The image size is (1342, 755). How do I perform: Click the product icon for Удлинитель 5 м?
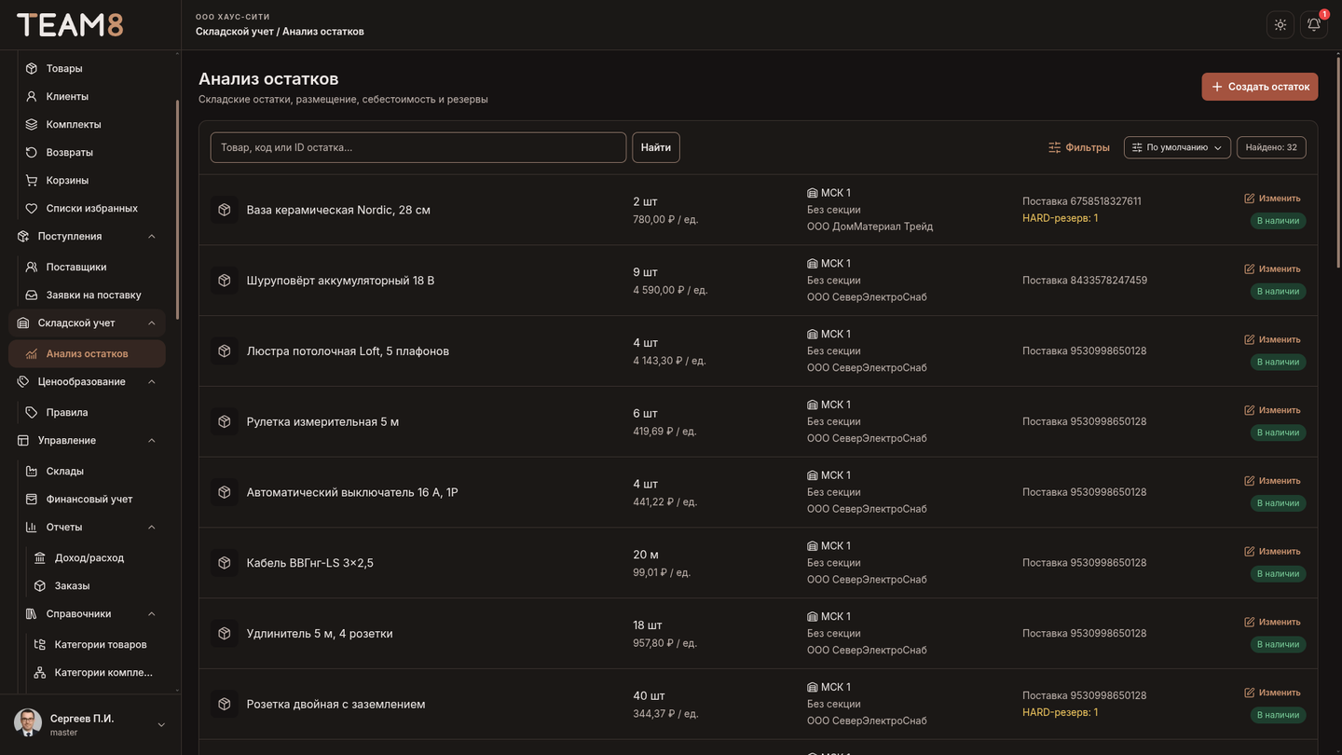click(x=225, y=634)
